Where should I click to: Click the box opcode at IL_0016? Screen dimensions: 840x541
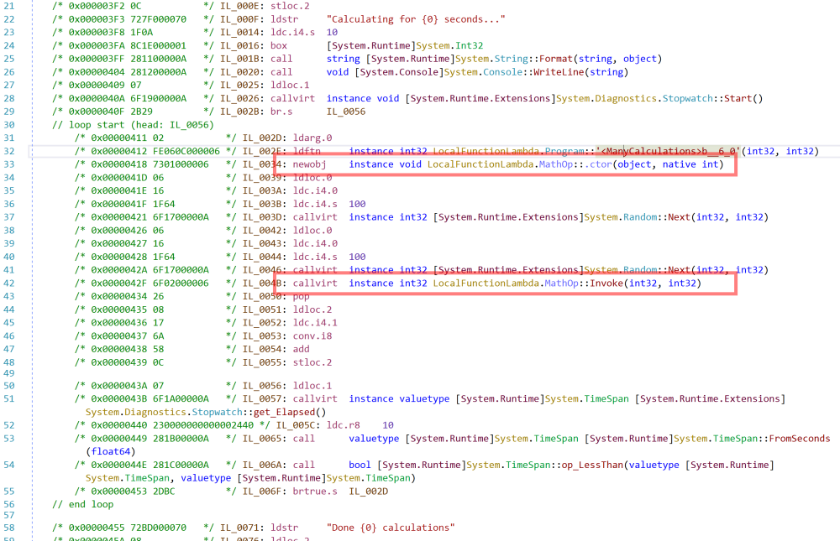279,45
